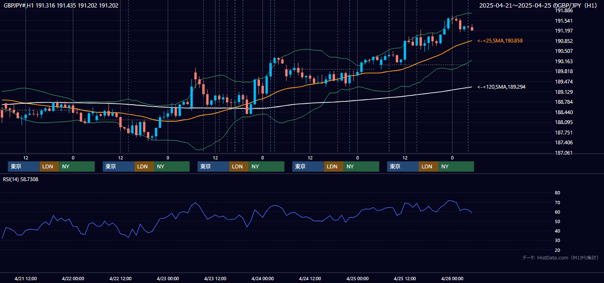
Task: Click the LDN session box for April 24
Action: (334, 166)
